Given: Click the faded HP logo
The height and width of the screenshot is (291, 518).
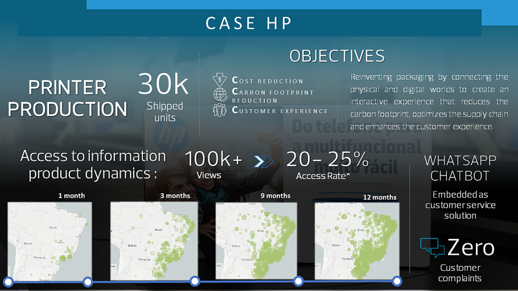Looking at the screenshot, I should pyautogui.click(x=171, y=135).
